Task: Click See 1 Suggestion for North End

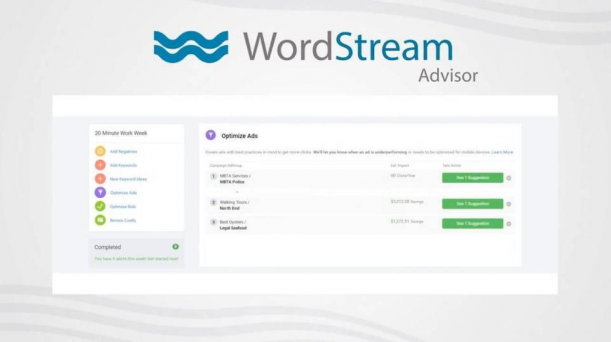Action: pyautogui.click(x=472, y=204)
